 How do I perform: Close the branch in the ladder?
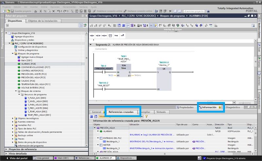tap(122, 36)
